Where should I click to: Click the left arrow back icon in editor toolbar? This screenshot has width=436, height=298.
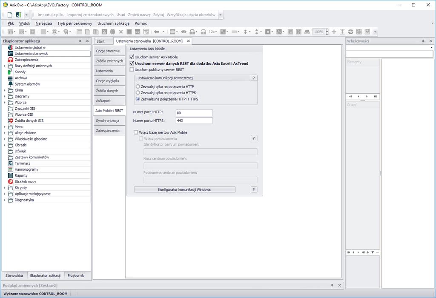pyautogui.click(x=157, y=32)
